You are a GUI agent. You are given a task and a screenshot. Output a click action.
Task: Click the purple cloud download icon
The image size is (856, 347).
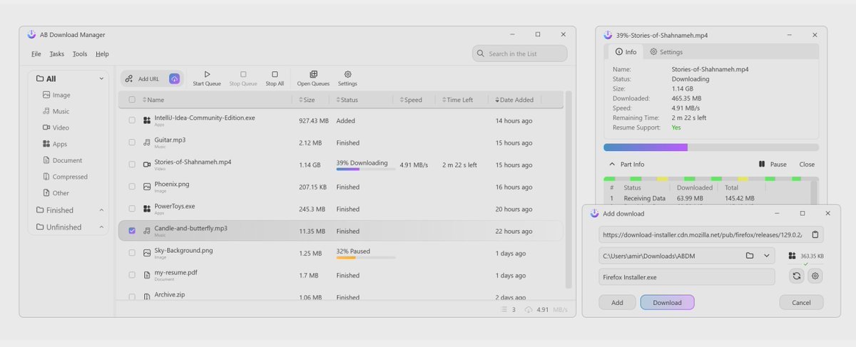[175, 79]
